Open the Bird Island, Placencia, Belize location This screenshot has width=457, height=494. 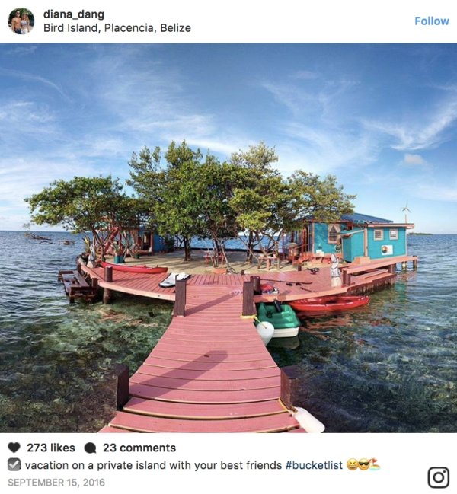(x=117, y=28)
